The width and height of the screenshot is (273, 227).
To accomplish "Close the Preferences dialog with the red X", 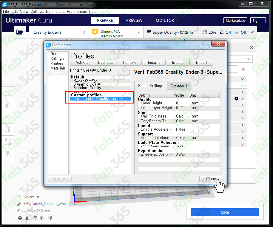I will pyautogui.click(x=218, y=44).
